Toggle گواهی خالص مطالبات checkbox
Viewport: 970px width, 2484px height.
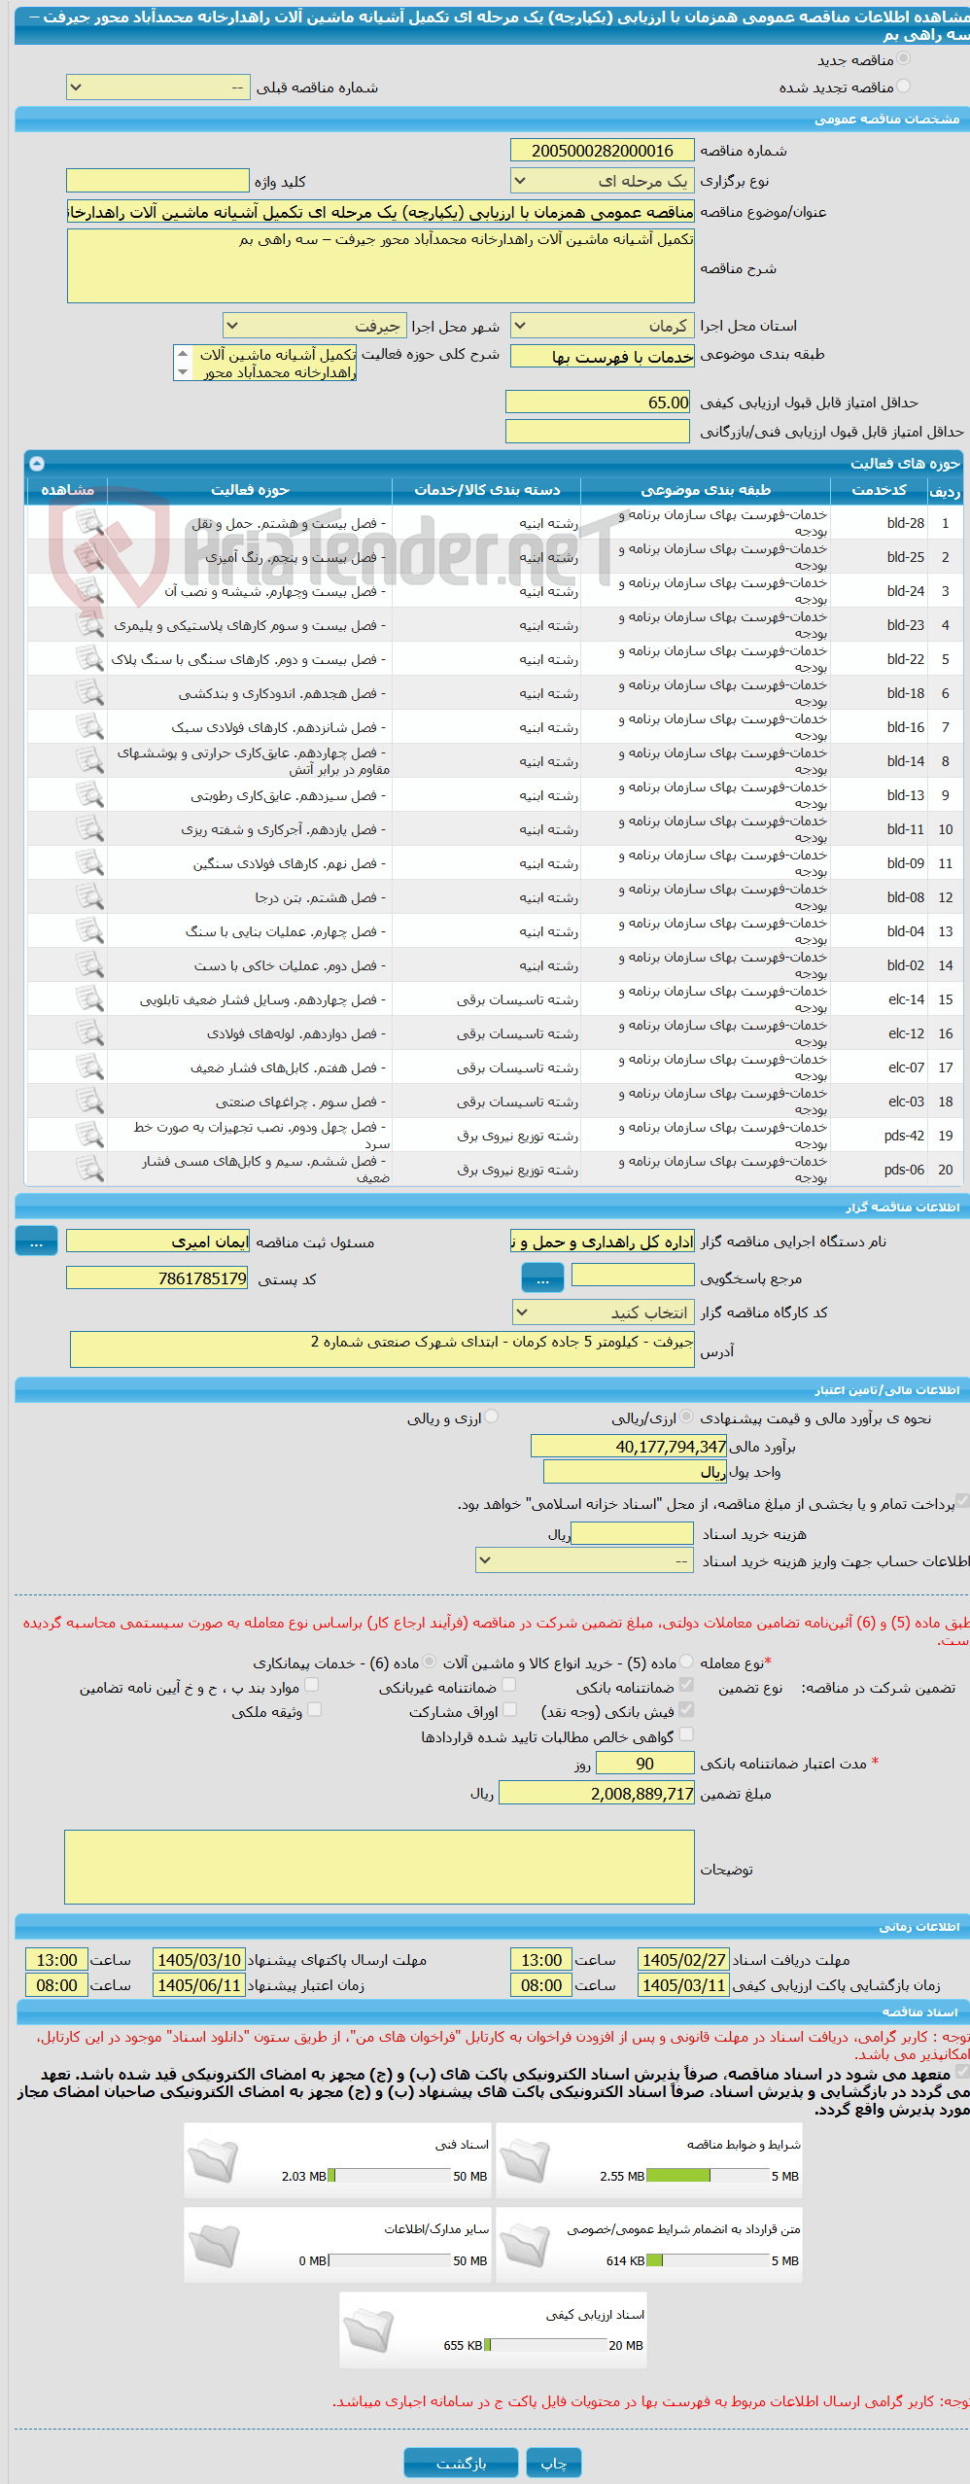[686, 1734]
